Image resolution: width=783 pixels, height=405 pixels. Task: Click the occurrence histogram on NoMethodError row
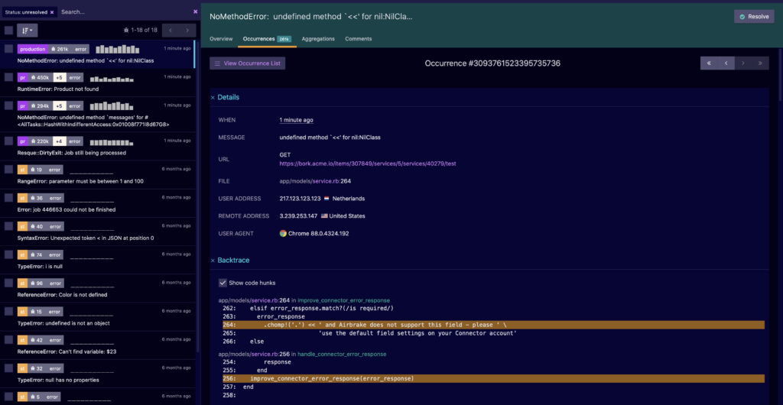(117, 49)
